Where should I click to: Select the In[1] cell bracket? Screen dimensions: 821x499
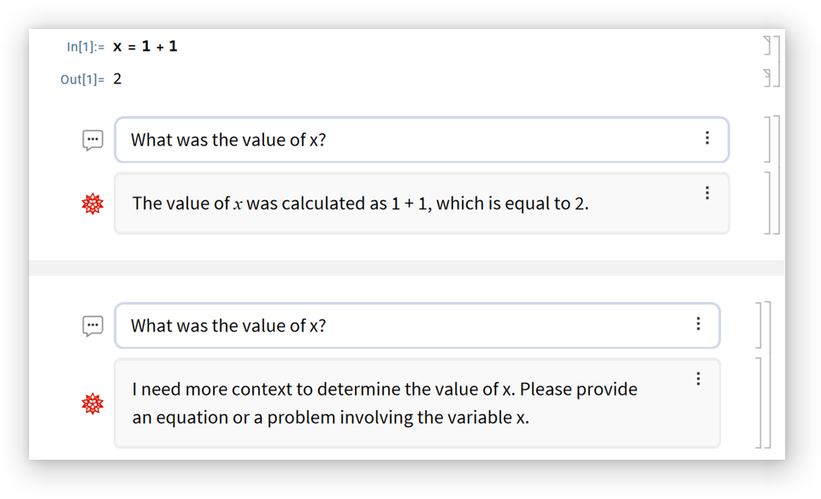[768, 45]
